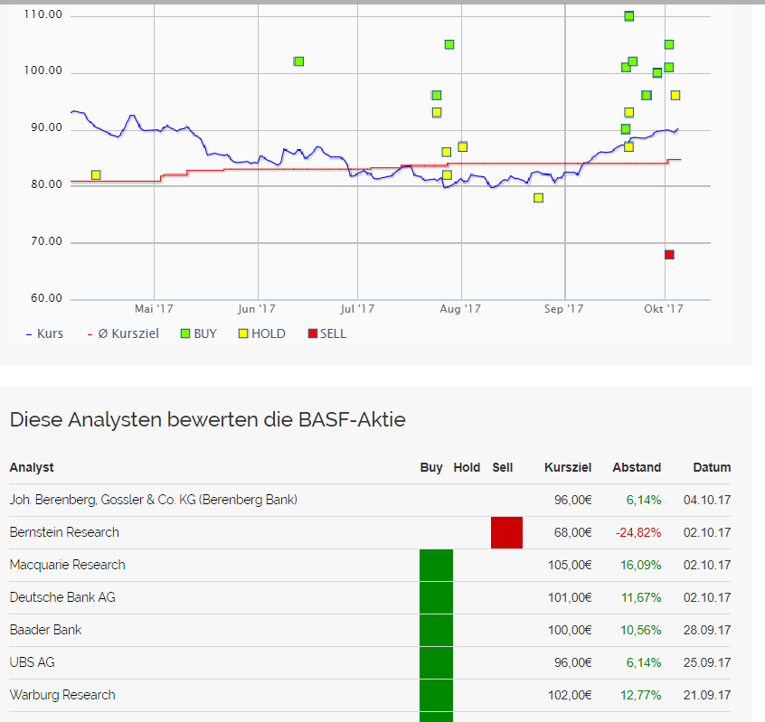Click the Warburg Research analyst name
This screenshot has width=765, height=722.
(62, 695)
